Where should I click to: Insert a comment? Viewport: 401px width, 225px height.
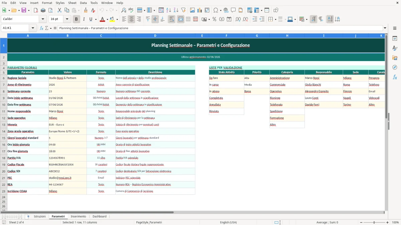point(233,10)
